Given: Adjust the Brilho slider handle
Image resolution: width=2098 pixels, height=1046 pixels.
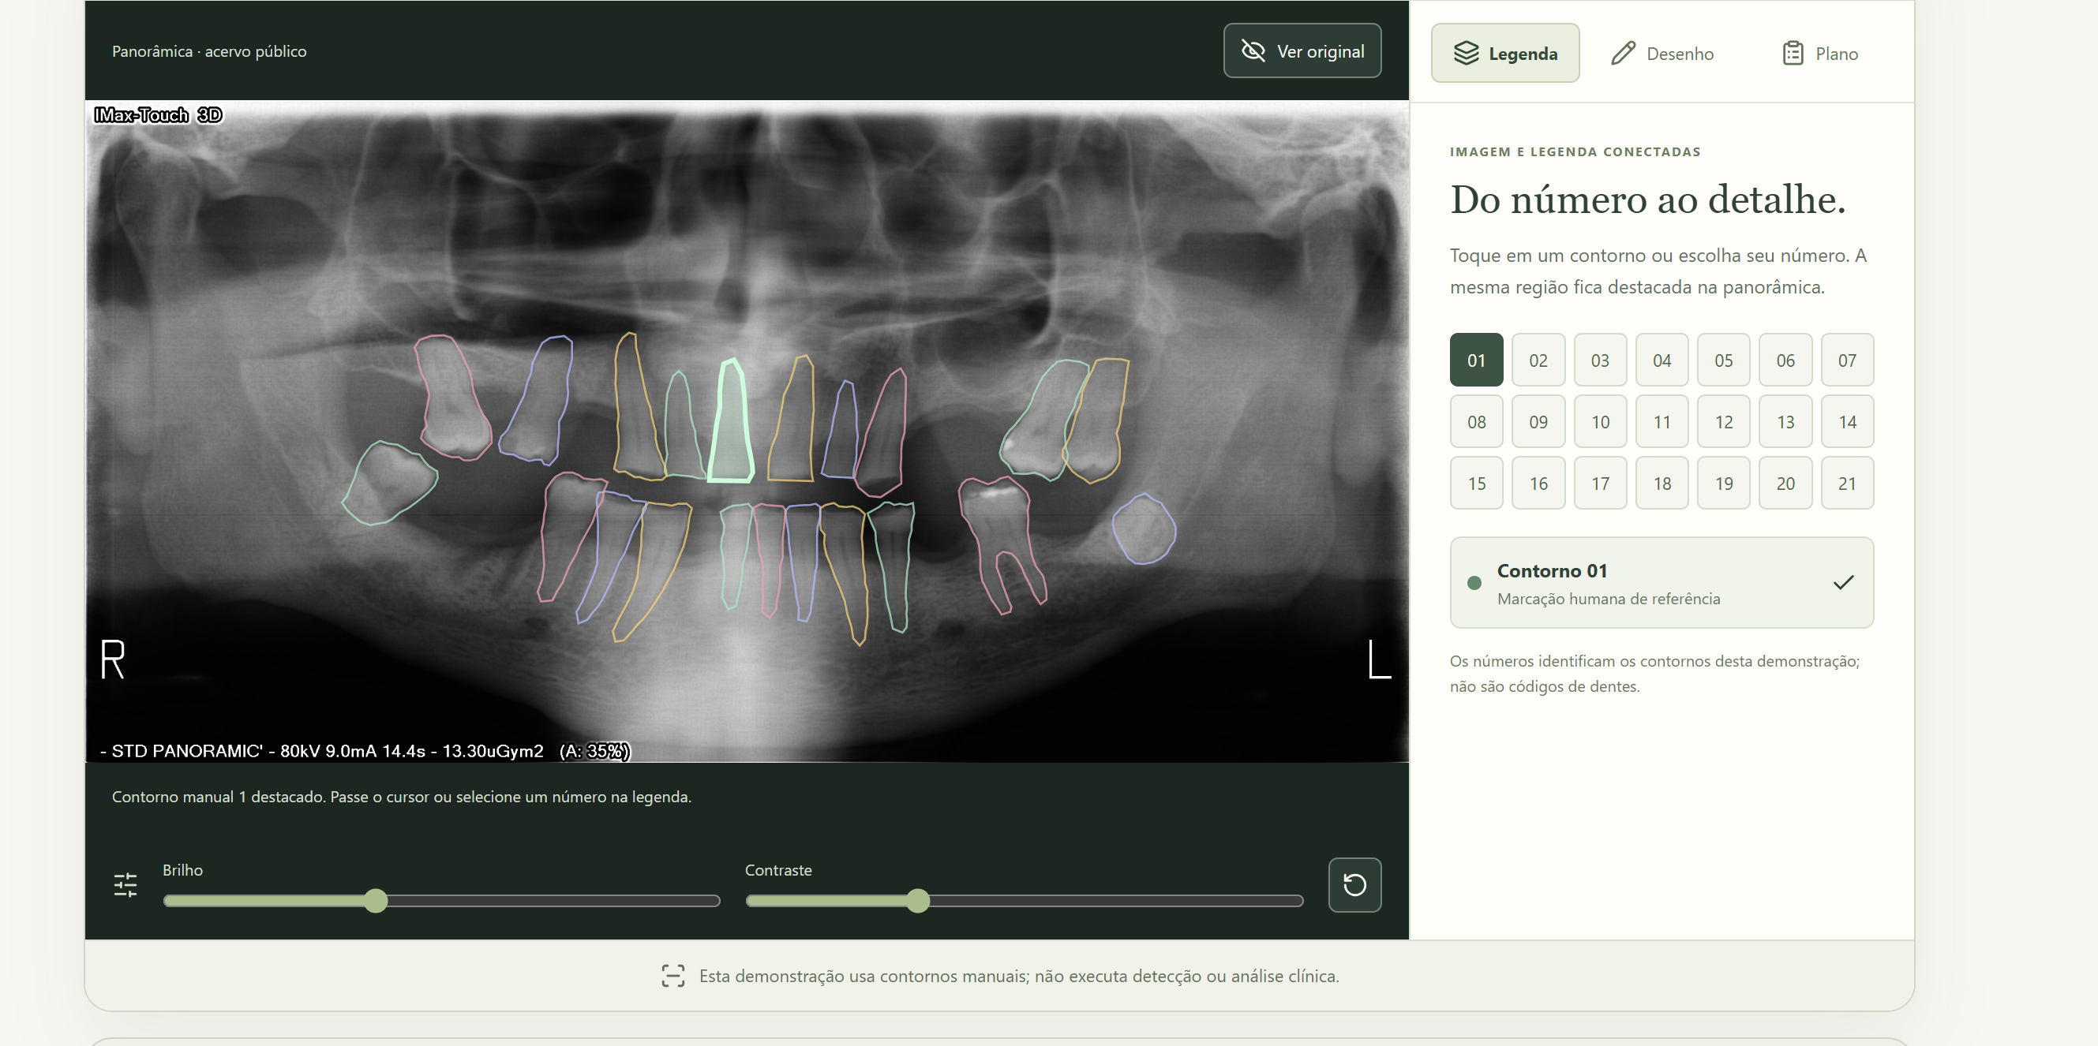Looking at the screenshot, I should point(376,900).
